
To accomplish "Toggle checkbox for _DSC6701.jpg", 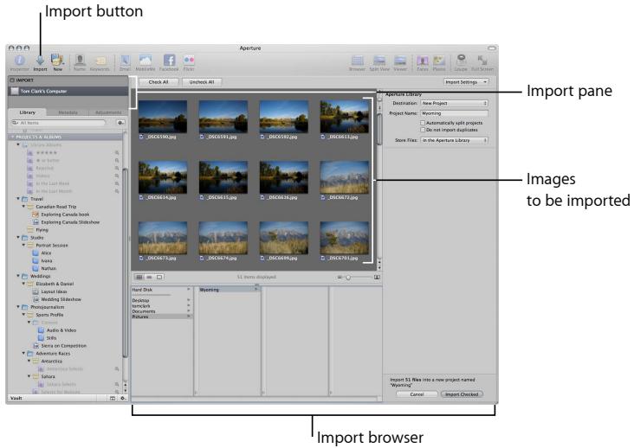I will pos(323,258).
